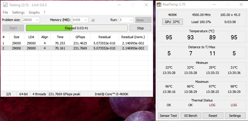The width and height of the screenshot is (248, 121).
Task: Close the LinX window
Action: 146,5
